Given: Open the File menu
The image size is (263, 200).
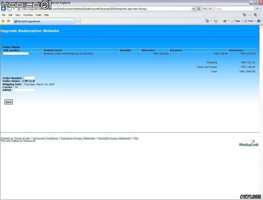Looking at the screenshot, I should pyautogui.click(x=4, y=15).
